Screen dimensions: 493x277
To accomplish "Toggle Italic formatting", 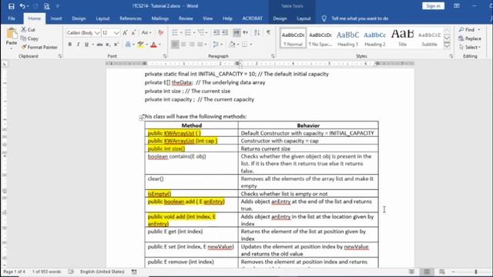I will click(79, 45).
